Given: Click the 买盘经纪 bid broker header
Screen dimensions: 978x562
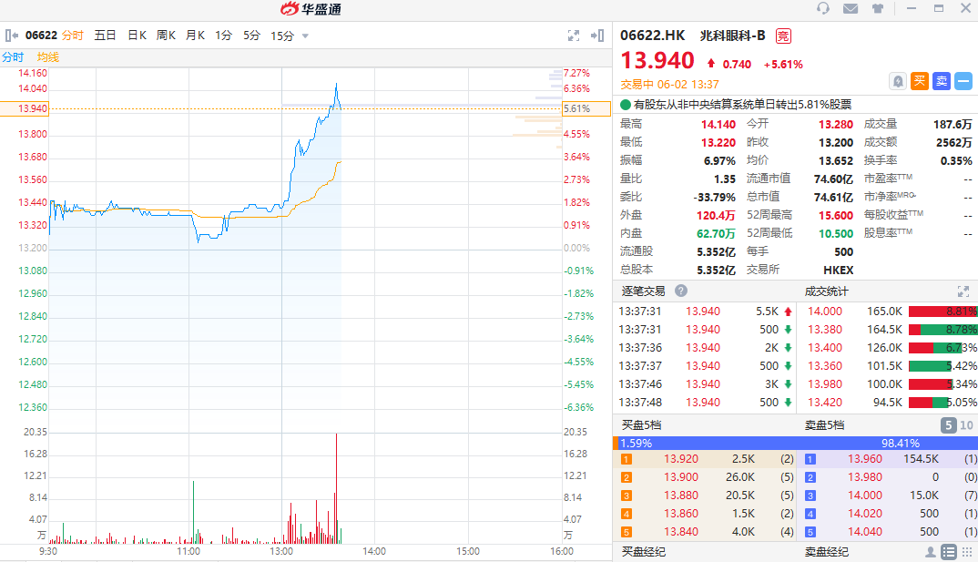Looking at the screenshot, I should (643, 552).
